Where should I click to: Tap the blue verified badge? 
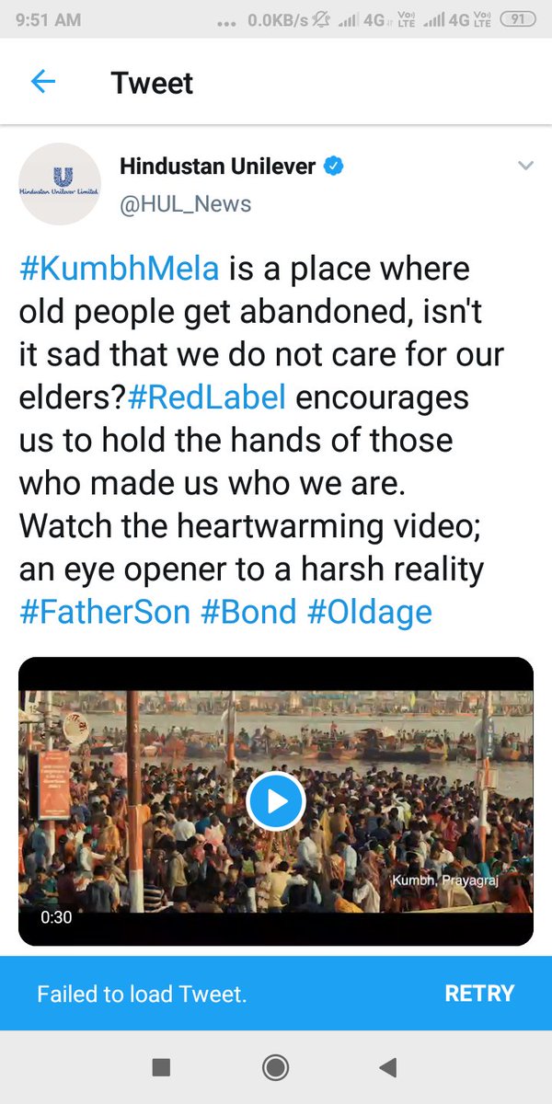(x=335, y=167)
